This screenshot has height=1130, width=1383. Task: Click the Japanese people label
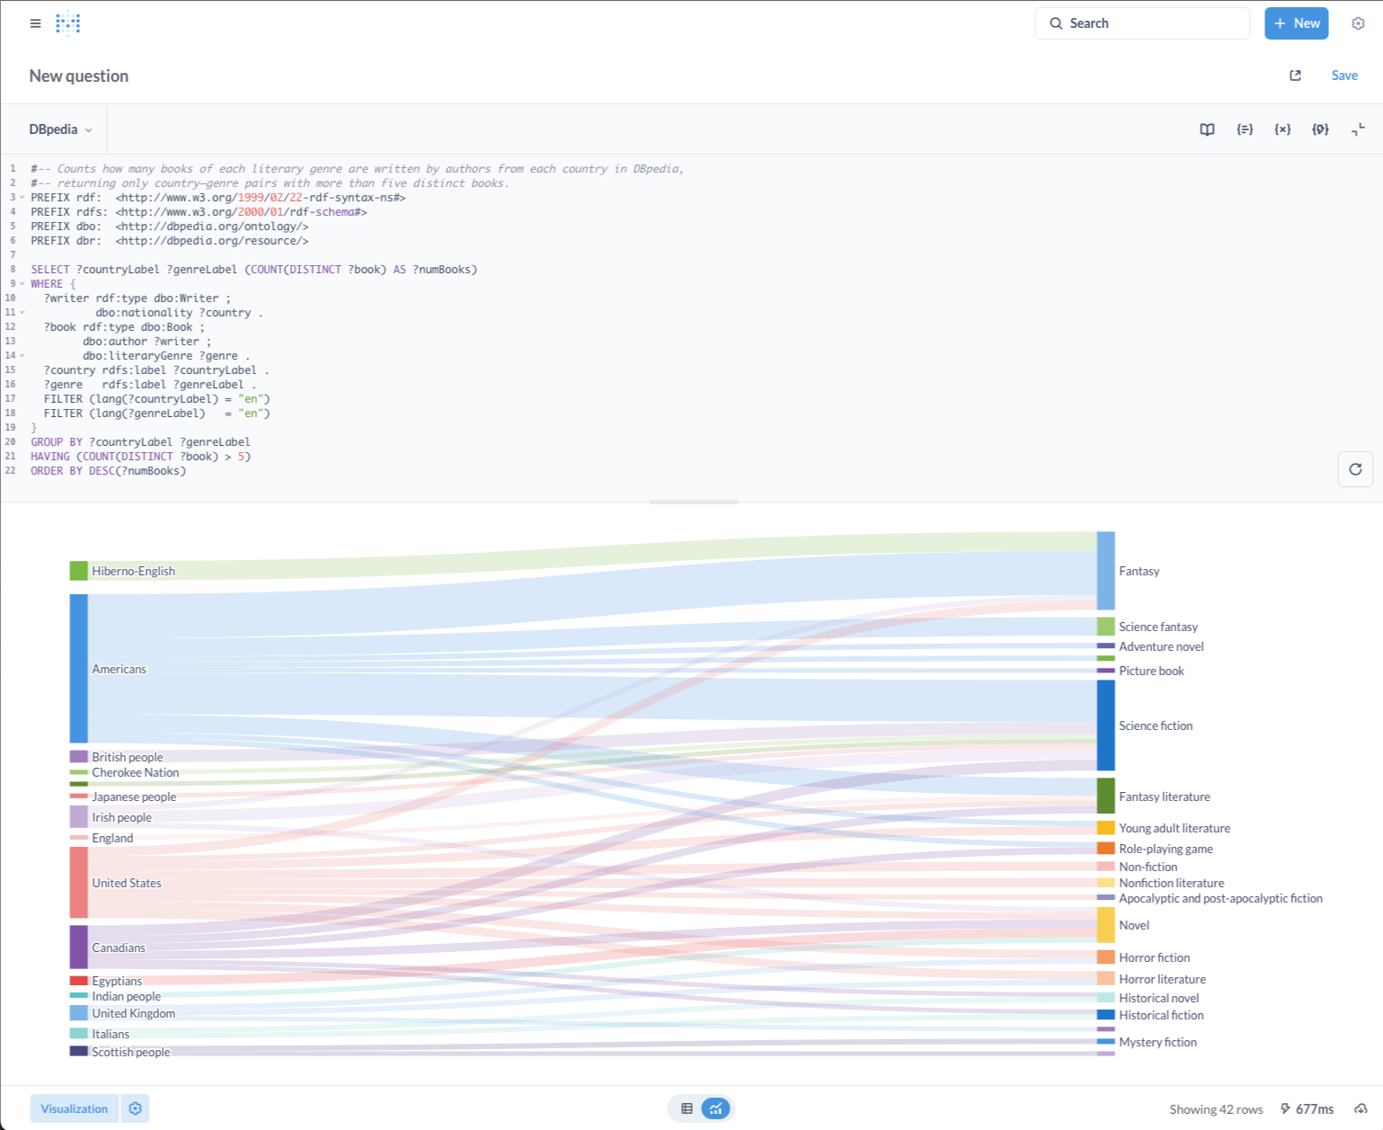click(x=134, y=796)
